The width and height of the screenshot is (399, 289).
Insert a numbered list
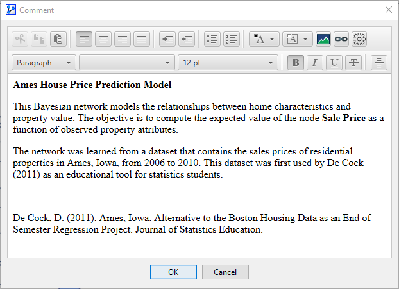click(231, 39)
